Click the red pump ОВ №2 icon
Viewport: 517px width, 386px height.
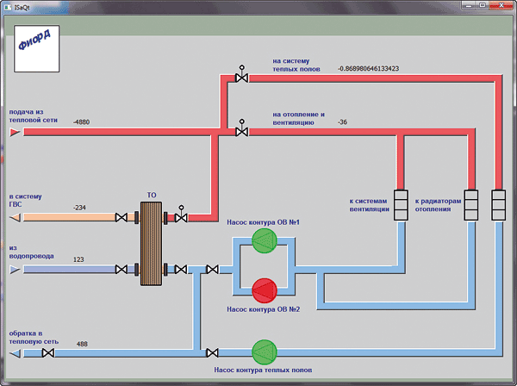[265, 290]
